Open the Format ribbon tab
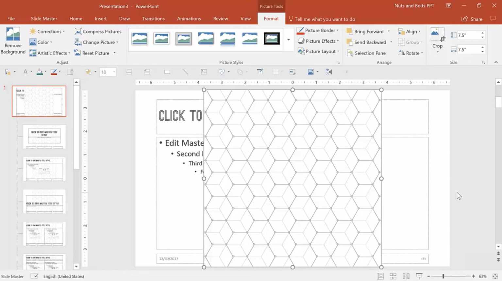This screenshot has width=502, height=281. pyautogui.click(x=271, y=19)
